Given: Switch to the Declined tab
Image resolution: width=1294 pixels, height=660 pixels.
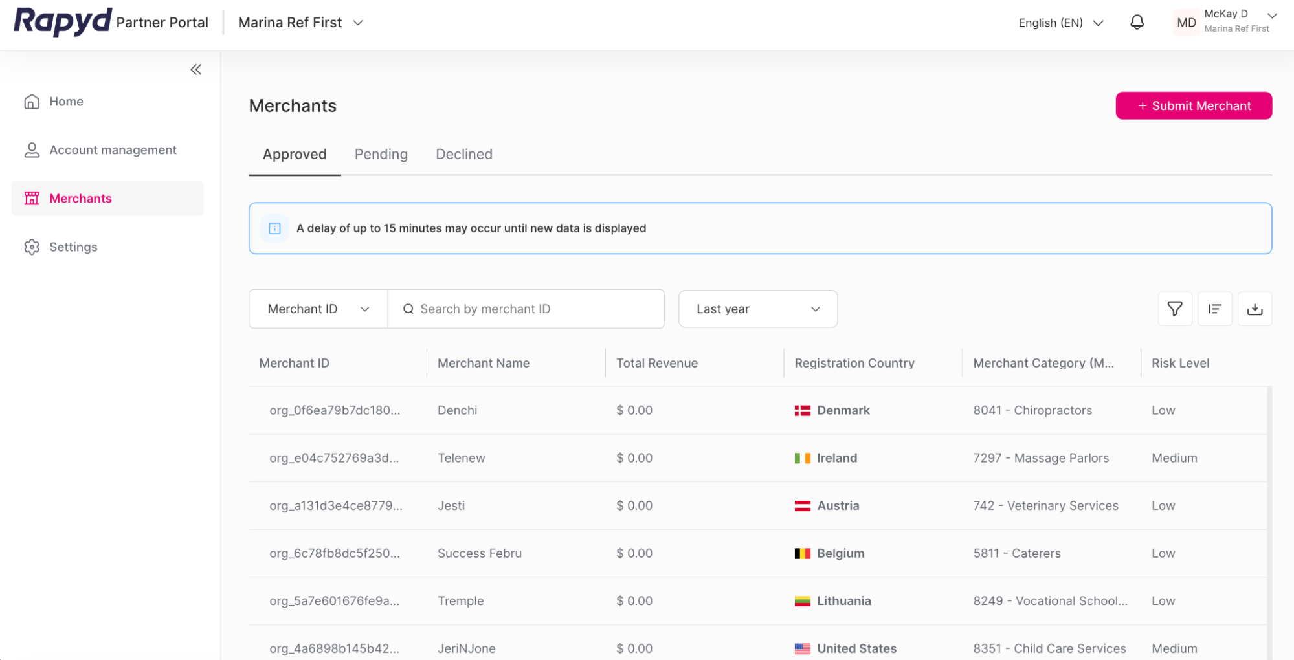Looking at the screenshot, I should click(x=463, y=154).
